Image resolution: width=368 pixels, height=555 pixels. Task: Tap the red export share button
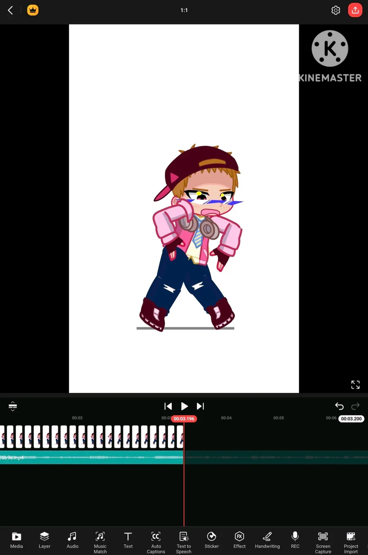tap(355, 10)
